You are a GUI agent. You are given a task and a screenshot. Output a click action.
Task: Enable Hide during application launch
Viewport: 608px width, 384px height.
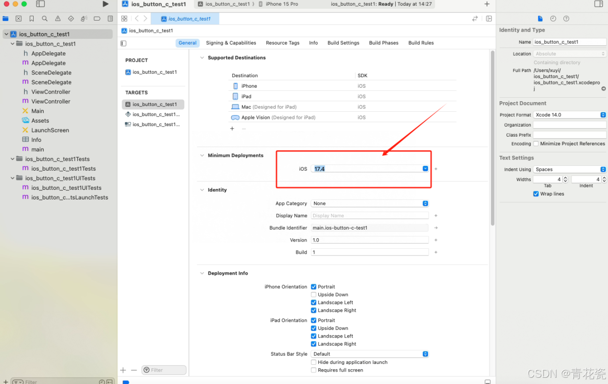coord(314,362)
